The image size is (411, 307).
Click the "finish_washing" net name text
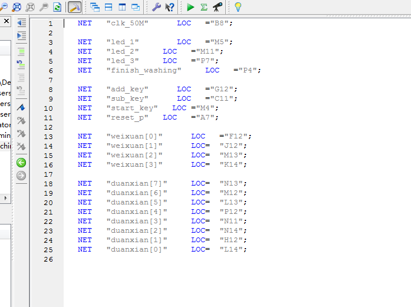(144, 70)
